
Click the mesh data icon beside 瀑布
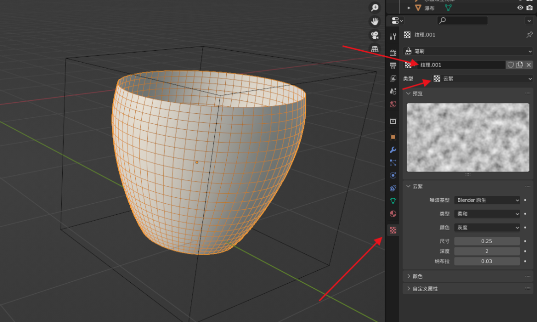tap(448, 7)
